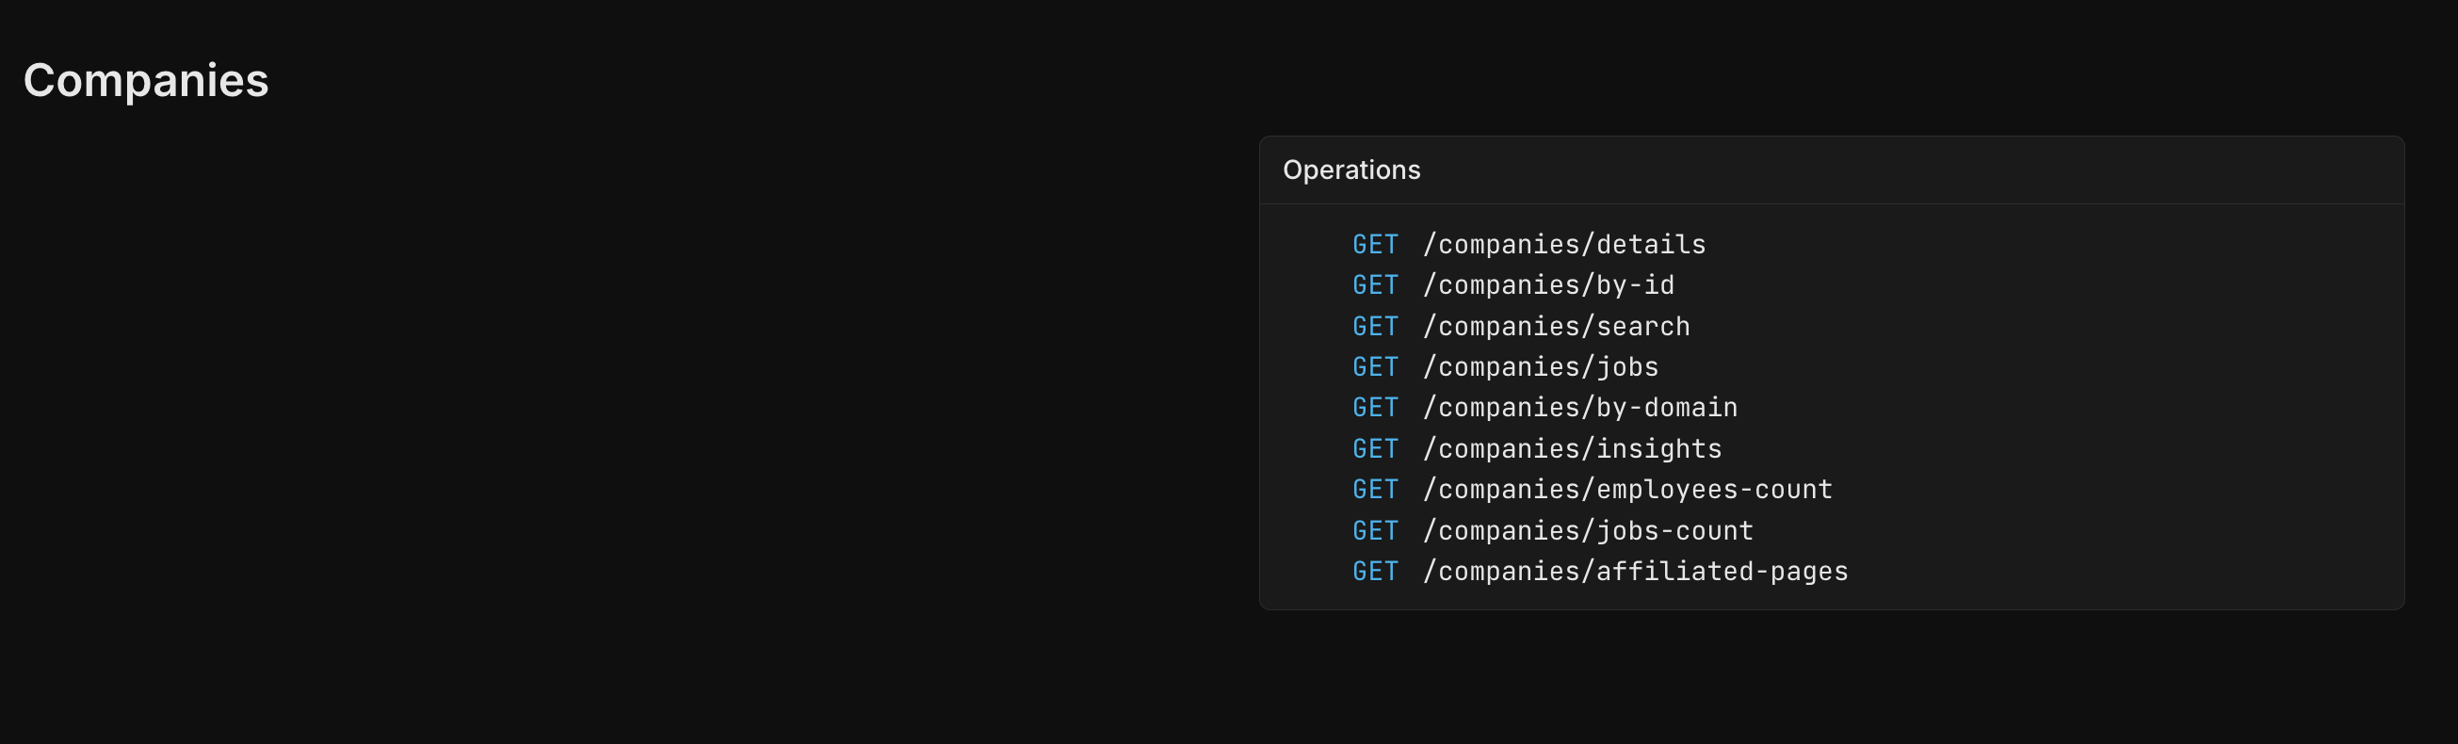Navigate to the /companies/insights endpoint
Viewport: 2458px width, 744px height.
(x=1572, y=449)
